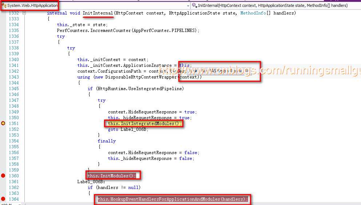Click 'context.ConfigurationPath' on line 1342

pos(109,71)
